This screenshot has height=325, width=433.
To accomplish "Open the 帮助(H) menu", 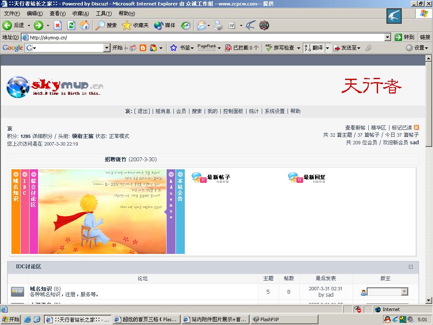I will (127, 14).
